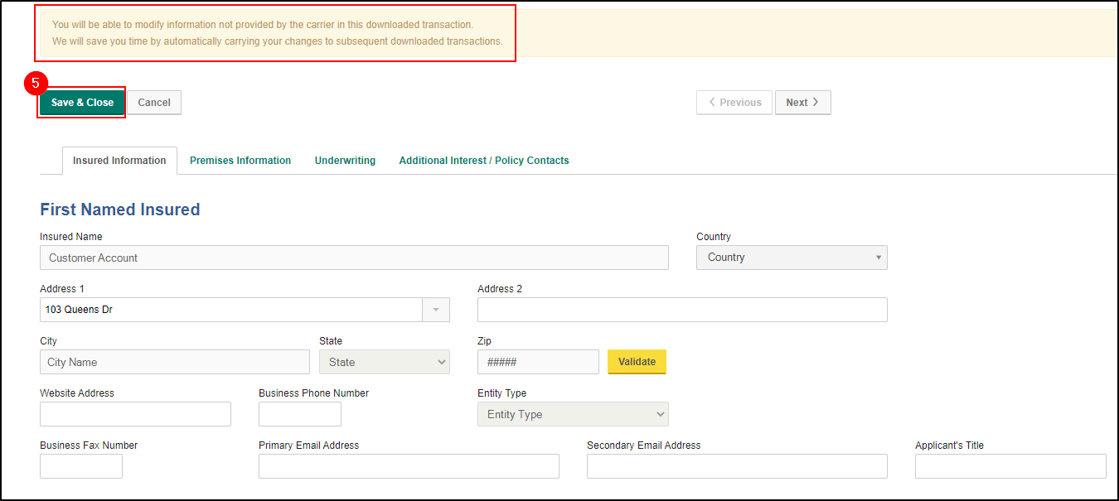Focus the City Name field
The width and height of the screenshot is (1119, 501).
(175, 362)
